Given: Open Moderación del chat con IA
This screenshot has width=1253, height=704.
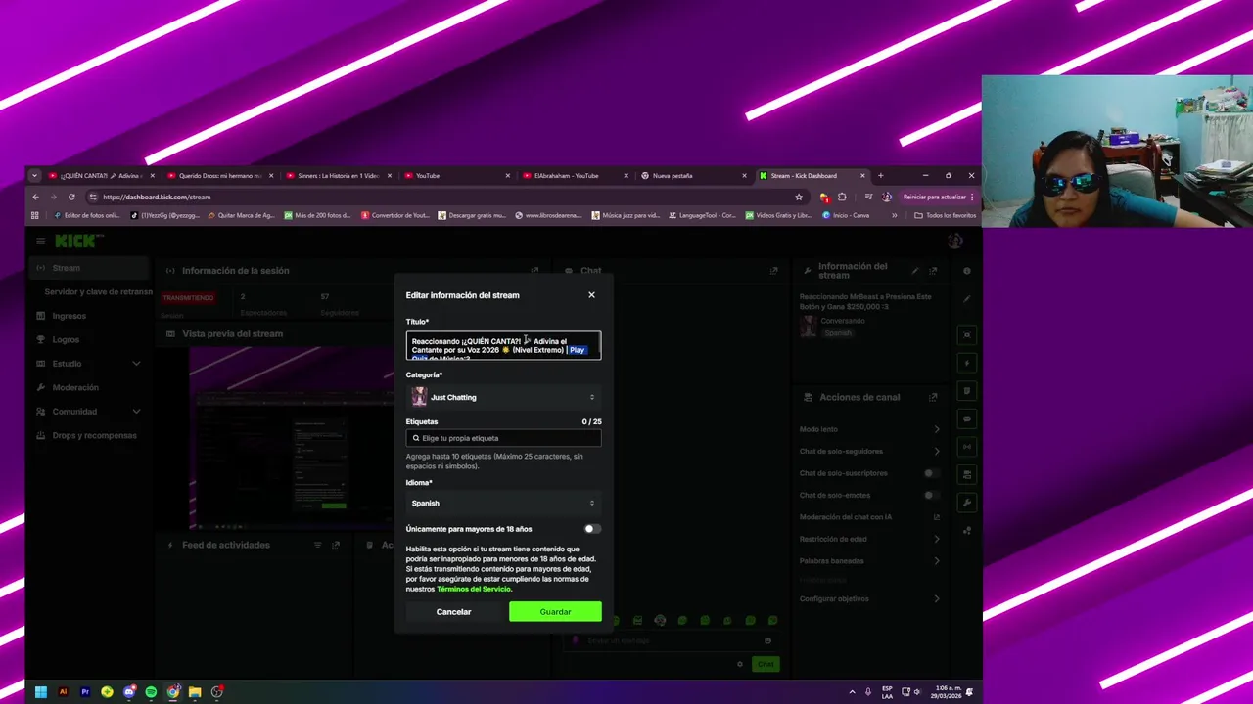Looking at the screenshot, I should click(870, 517).
